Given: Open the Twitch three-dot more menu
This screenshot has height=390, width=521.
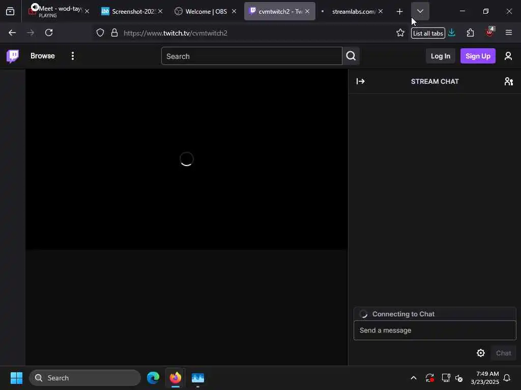Looking at the screenshot, I should (x=73, y=56).
